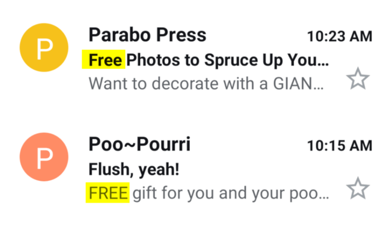Click the highlighted 'Free' in Parabo subject
The image size is (390, 229).
point(105,61)
